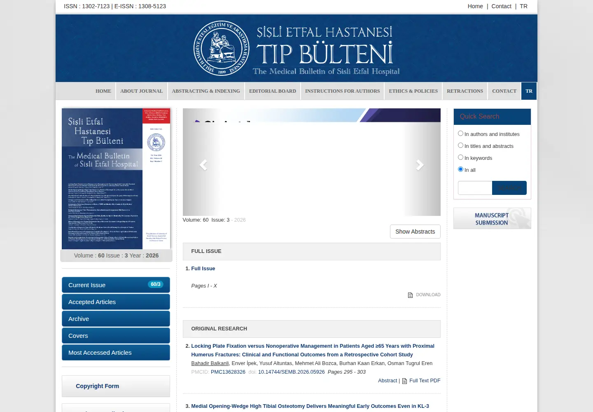
Task: Open CONTACT item in navigation bar
Action: 504,91
